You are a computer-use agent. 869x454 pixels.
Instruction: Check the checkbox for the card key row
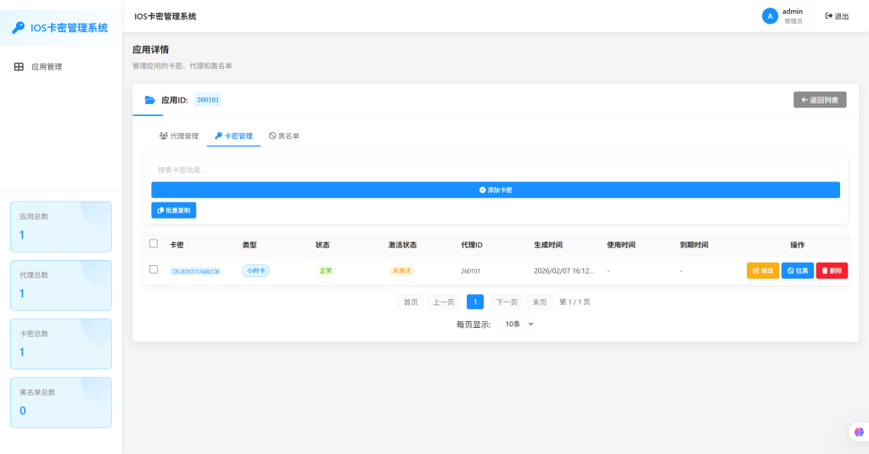pos(154,269)
